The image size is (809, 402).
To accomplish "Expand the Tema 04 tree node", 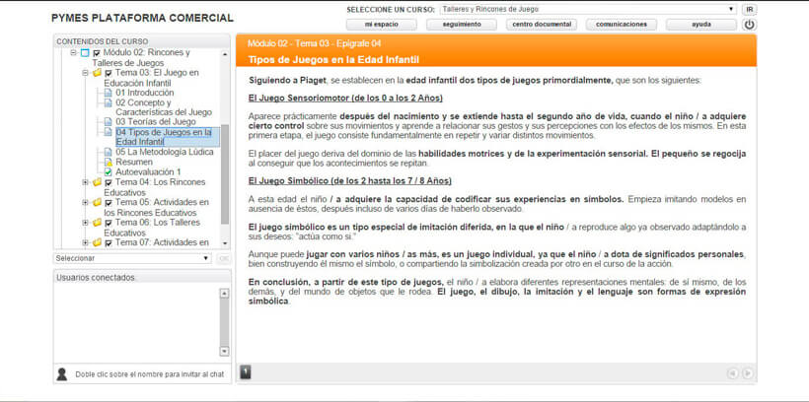I will 85,182.
